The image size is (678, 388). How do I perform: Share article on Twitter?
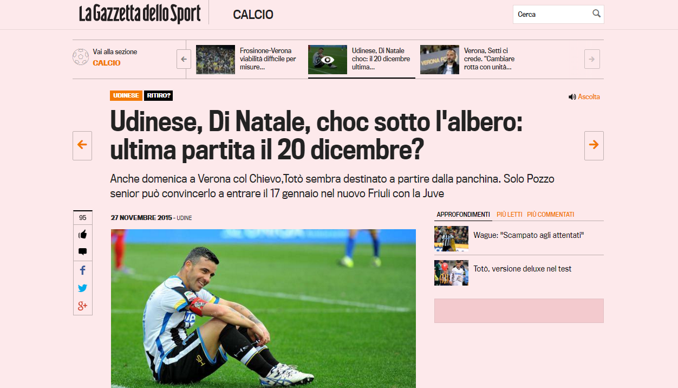tap(82, 288)
